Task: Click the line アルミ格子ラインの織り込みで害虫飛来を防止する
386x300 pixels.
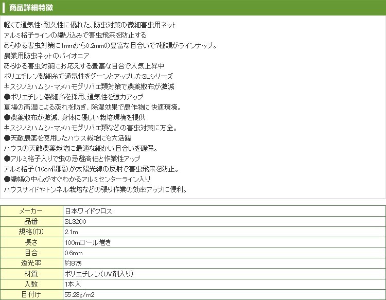Action: pyautogui.click(x=75, y=35)
